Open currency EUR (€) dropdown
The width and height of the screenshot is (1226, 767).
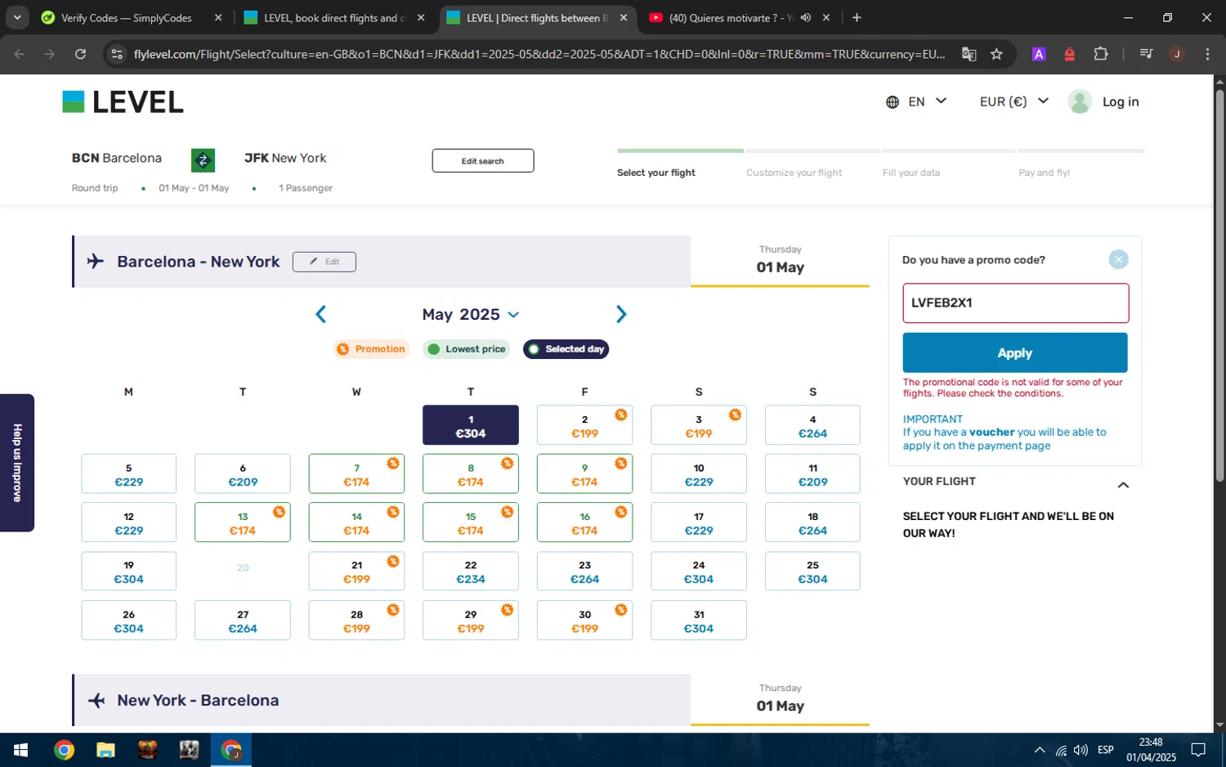pyautogui.click(x=1013, y=101)
